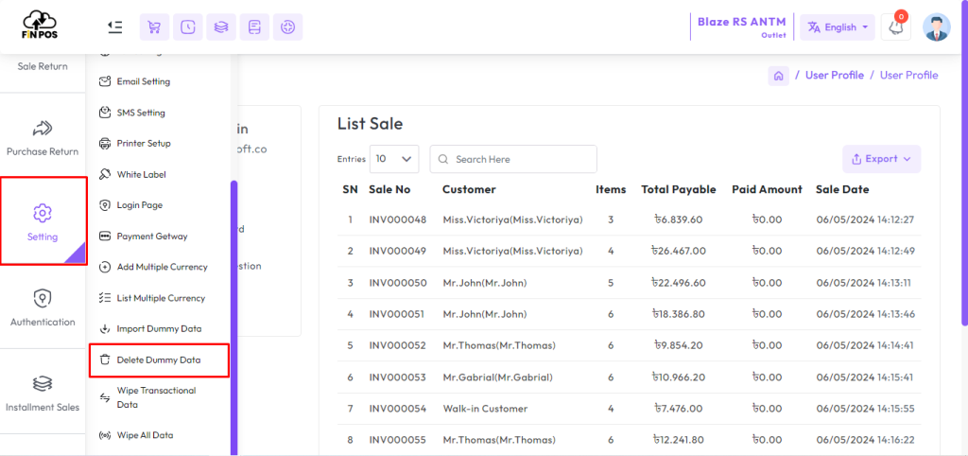968x456 pixels.
Task: Click the Blaze RS ANTM outlet name
Action: [741, 22]
